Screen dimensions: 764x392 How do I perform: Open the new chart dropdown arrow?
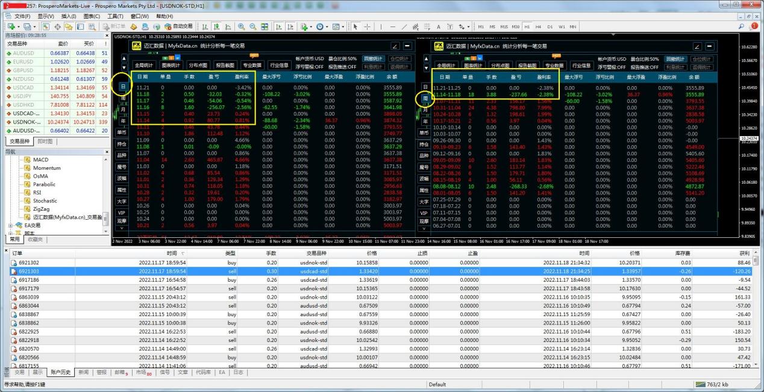[x=19, y=26]
